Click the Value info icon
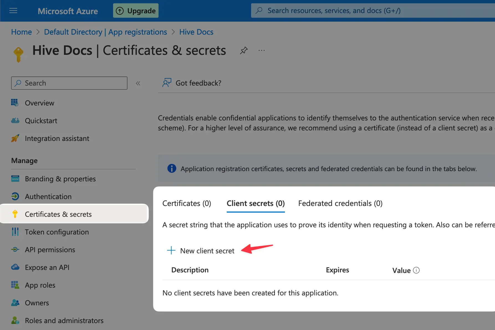This screenshot has height=330, width=495. pos(416,270)
